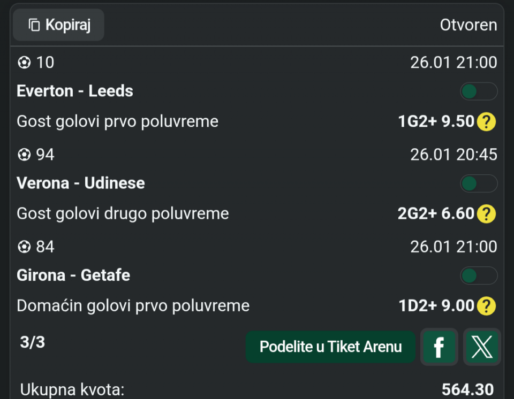
Task: Click the Ukupna kvota 564.30 value
Action: coord(467,390)
